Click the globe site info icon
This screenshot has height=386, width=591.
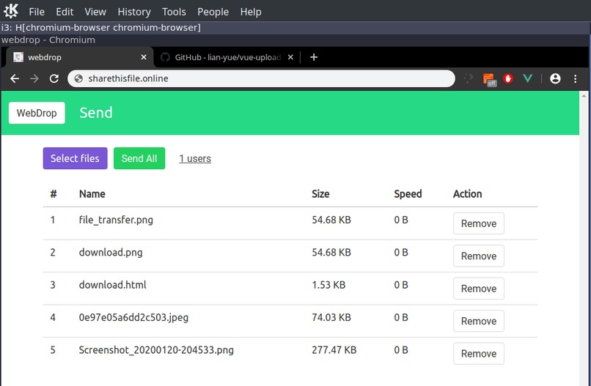(x=78, y=78)
